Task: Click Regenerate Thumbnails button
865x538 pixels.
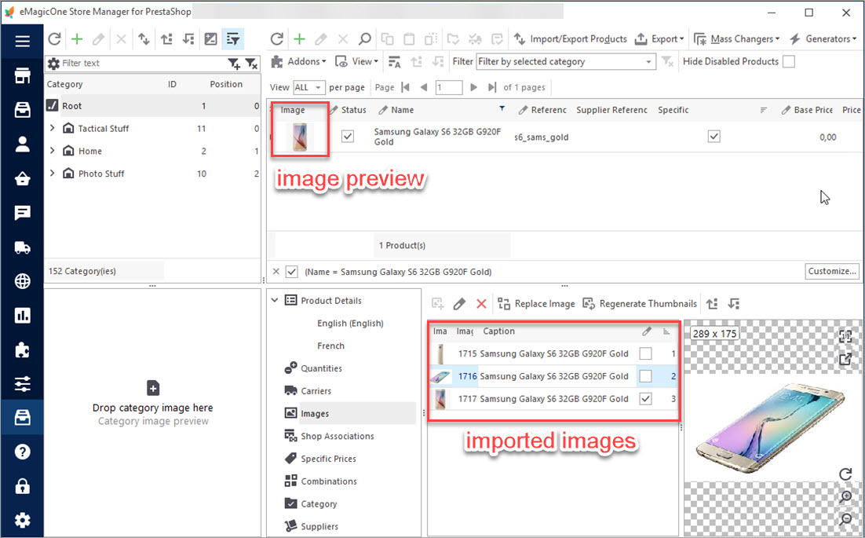Action: coord(640,303)
